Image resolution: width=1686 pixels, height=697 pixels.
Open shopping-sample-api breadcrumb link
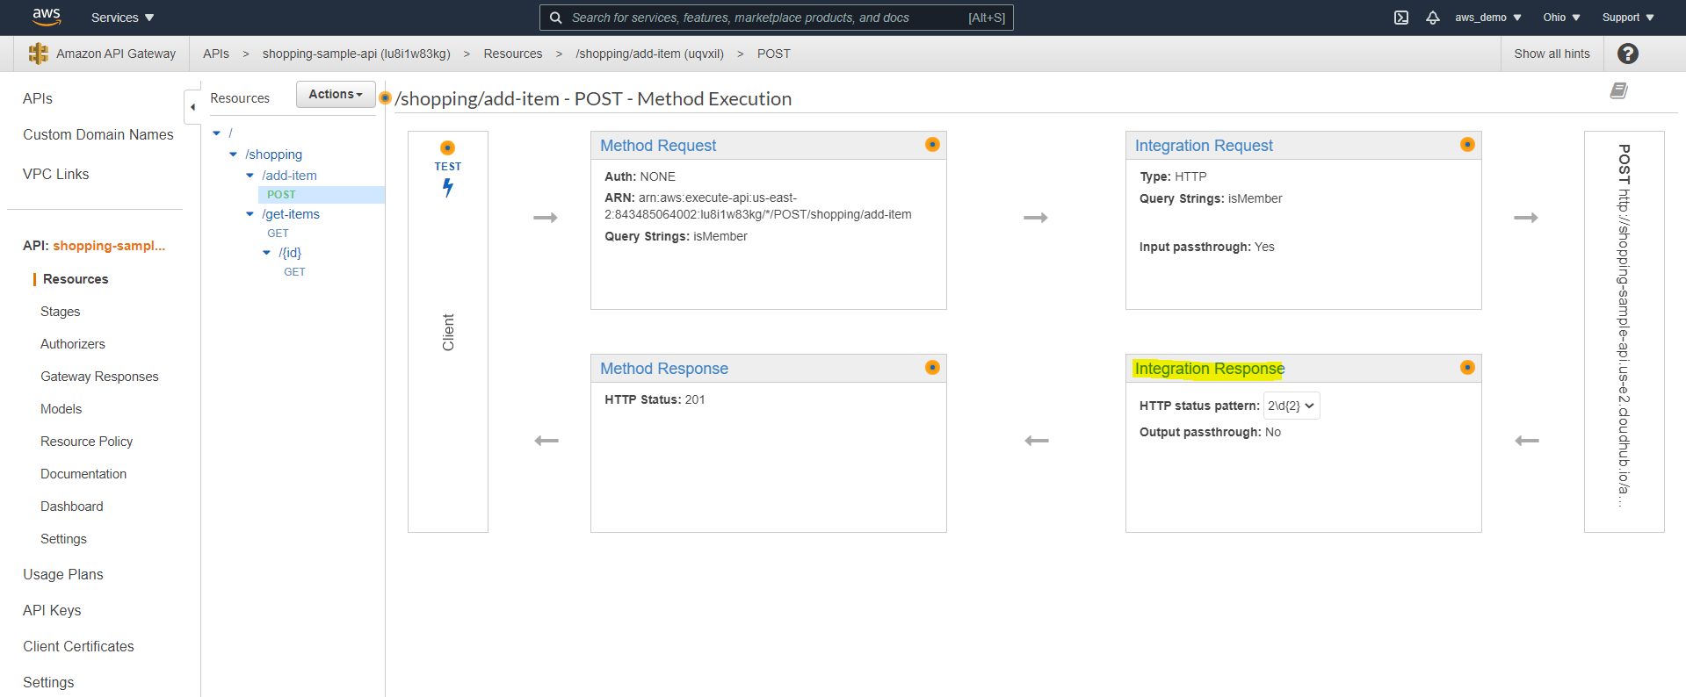356,54
